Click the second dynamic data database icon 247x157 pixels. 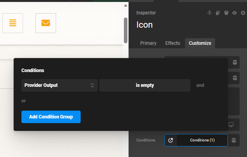[x=235, y=78]
